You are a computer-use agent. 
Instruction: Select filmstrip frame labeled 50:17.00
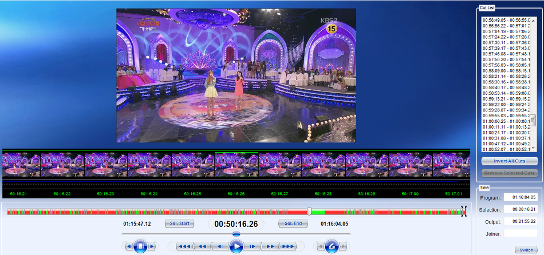[x=411, y=165]
